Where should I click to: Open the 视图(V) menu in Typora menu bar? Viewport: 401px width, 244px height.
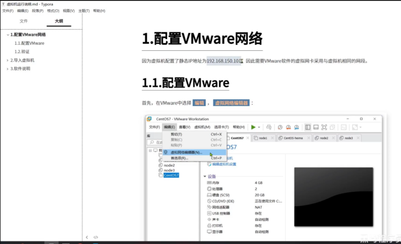pos(68,11)
